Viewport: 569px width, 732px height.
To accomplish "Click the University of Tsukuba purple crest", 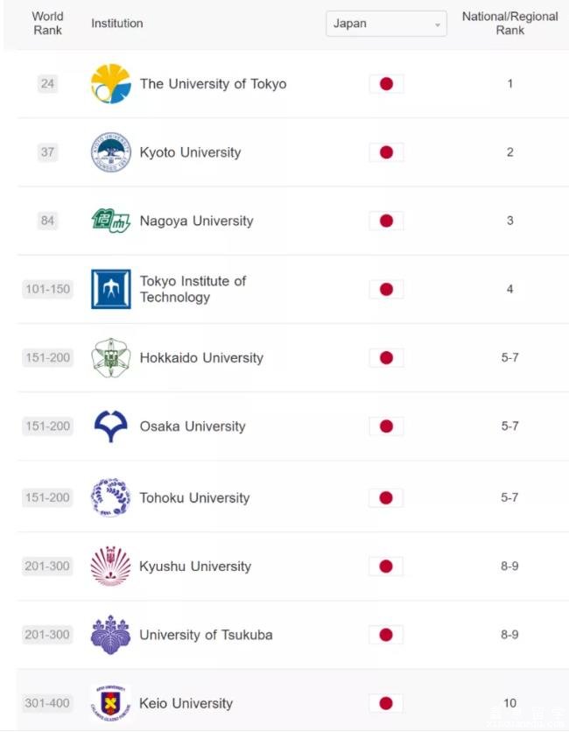I will coord(110,635).
